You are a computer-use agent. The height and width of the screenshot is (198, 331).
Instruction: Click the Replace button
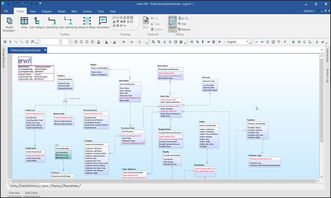pos(184,30)
